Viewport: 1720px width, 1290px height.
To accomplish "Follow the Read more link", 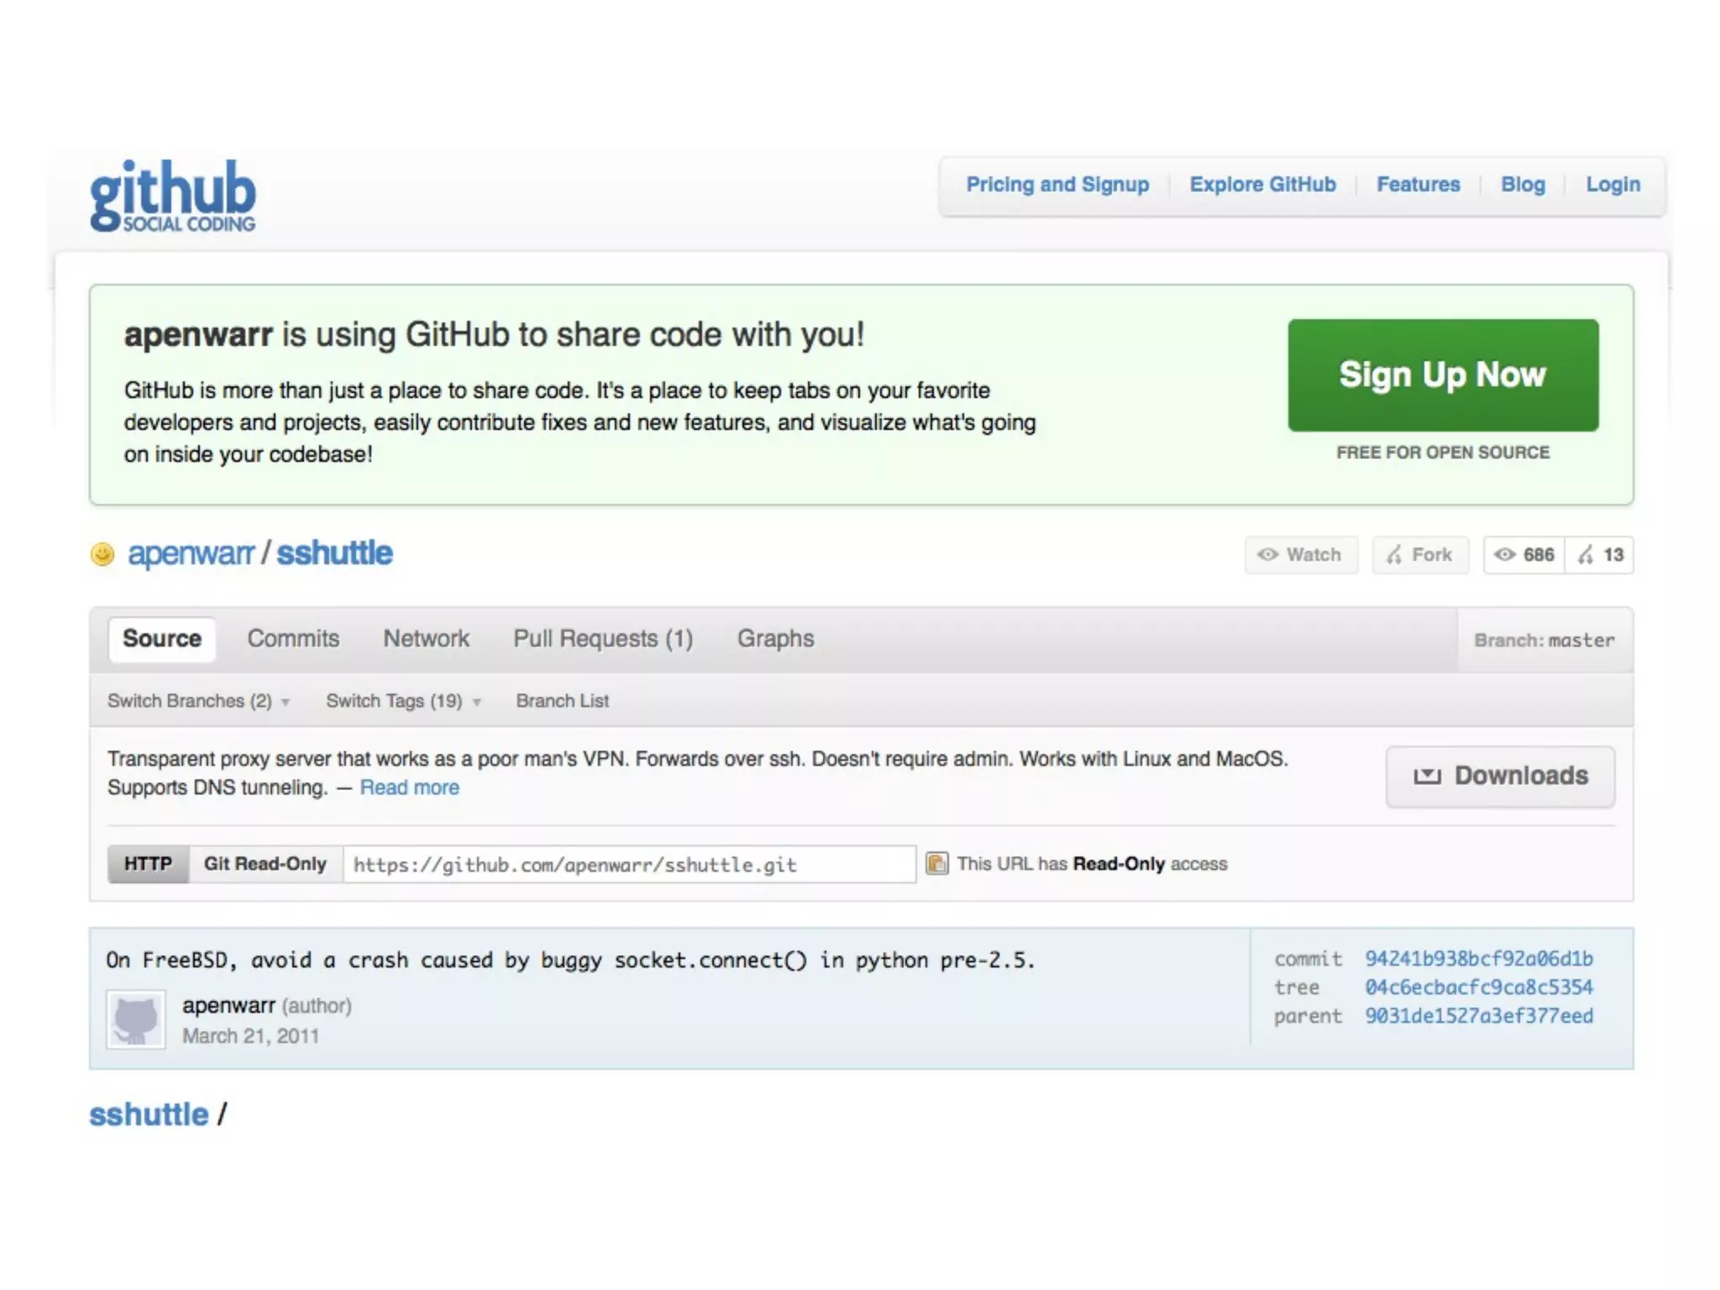I will 409,788.
